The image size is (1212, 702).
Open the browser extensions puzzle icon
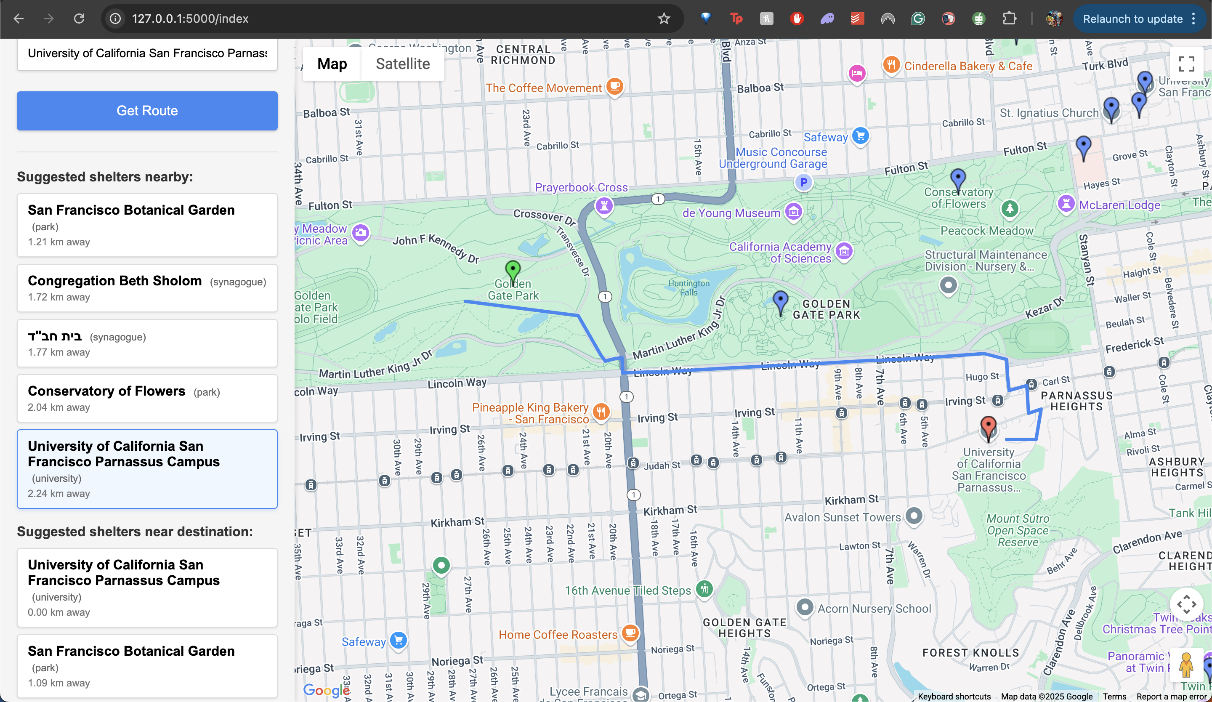[1009, 19]
